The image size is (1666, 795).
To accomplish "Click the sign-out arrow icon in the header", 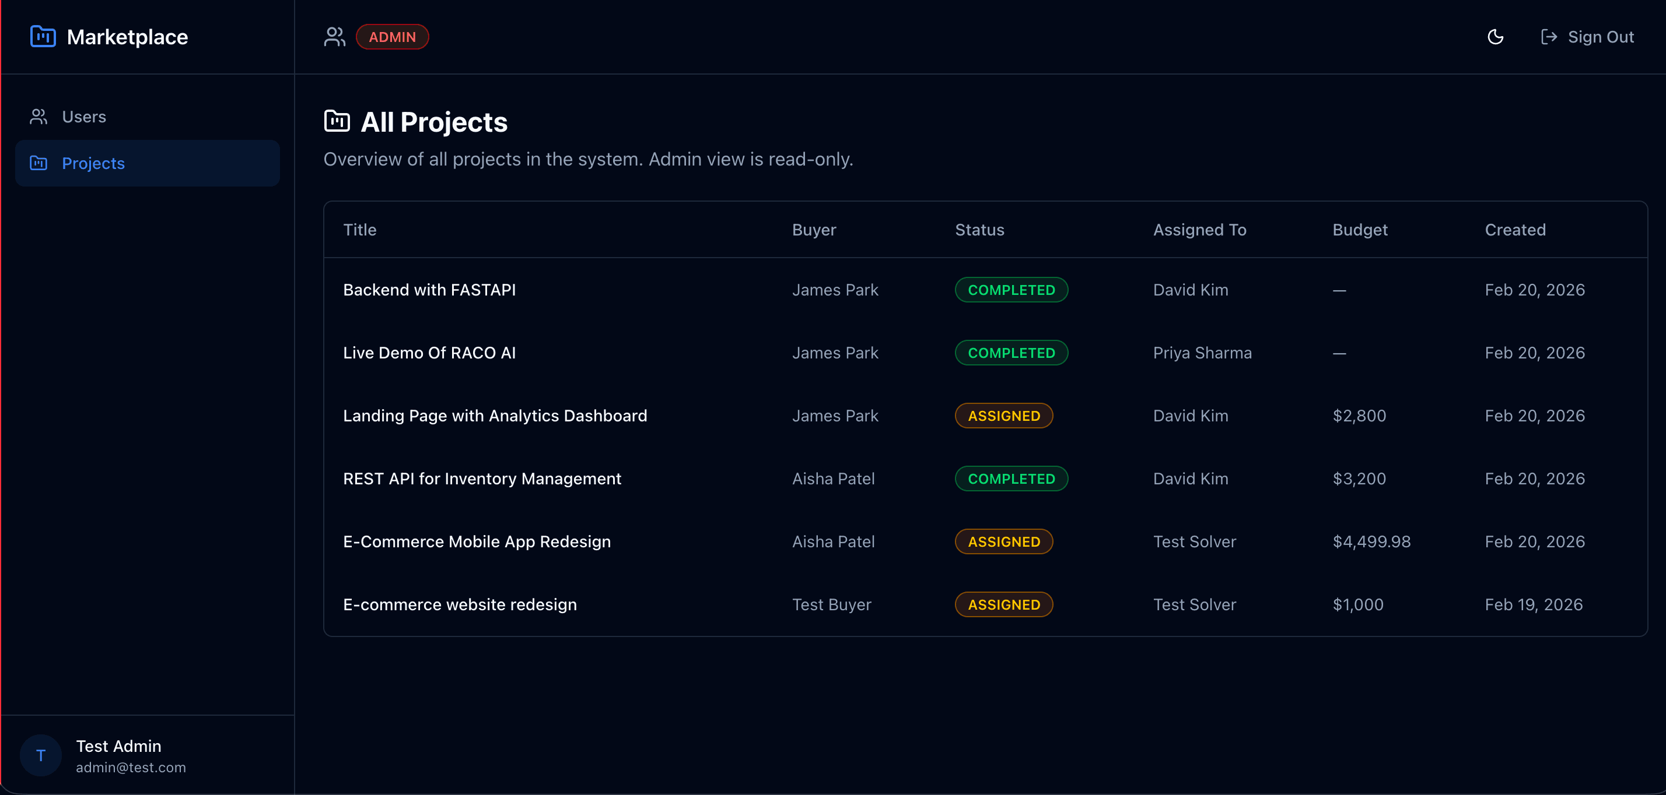I will (x=1549, y=37).
